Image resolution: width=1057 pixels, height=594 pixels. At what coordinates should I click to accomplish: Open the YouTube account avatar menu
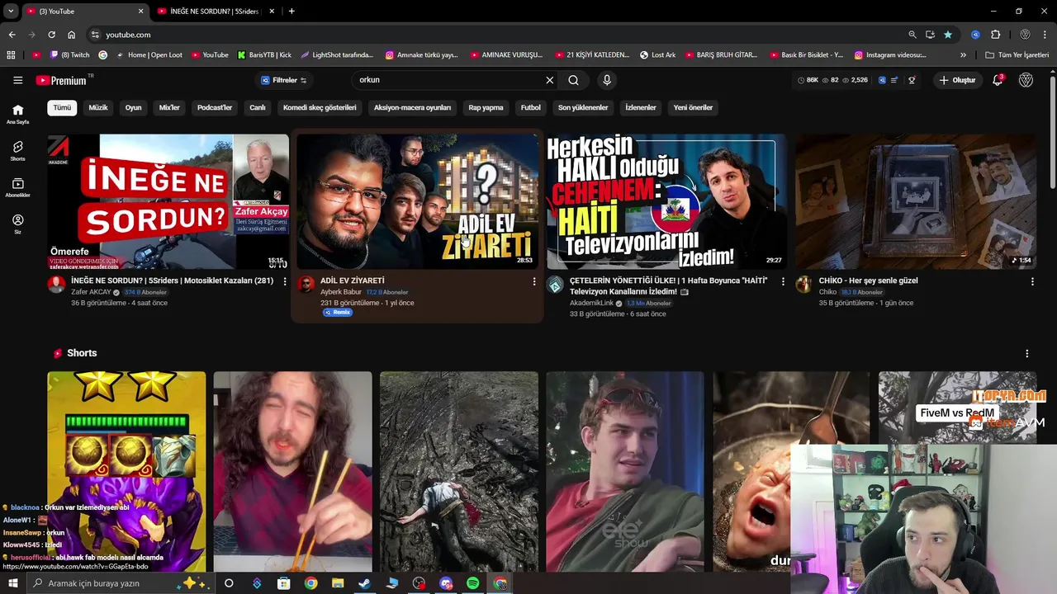click(1026, 80)
